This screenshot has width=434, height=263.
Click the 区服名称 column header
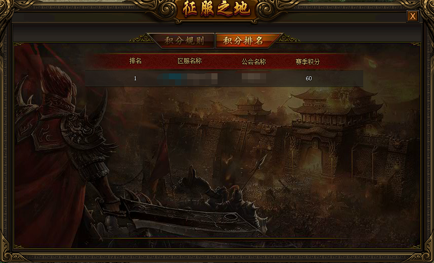190,61
